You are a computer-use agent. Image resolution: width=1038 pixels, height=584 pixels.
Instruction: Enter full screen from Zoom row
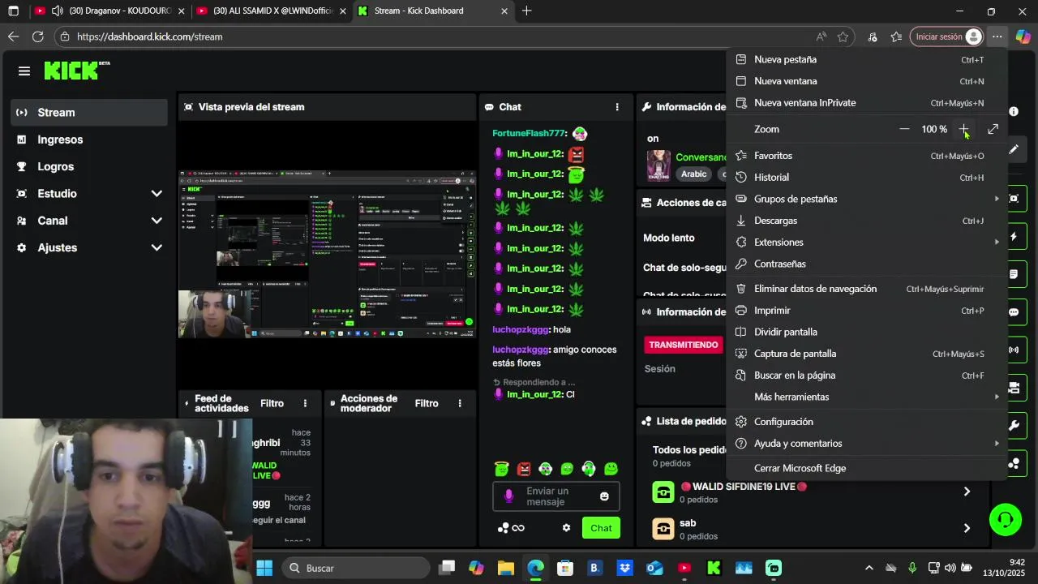pos(993,129)
